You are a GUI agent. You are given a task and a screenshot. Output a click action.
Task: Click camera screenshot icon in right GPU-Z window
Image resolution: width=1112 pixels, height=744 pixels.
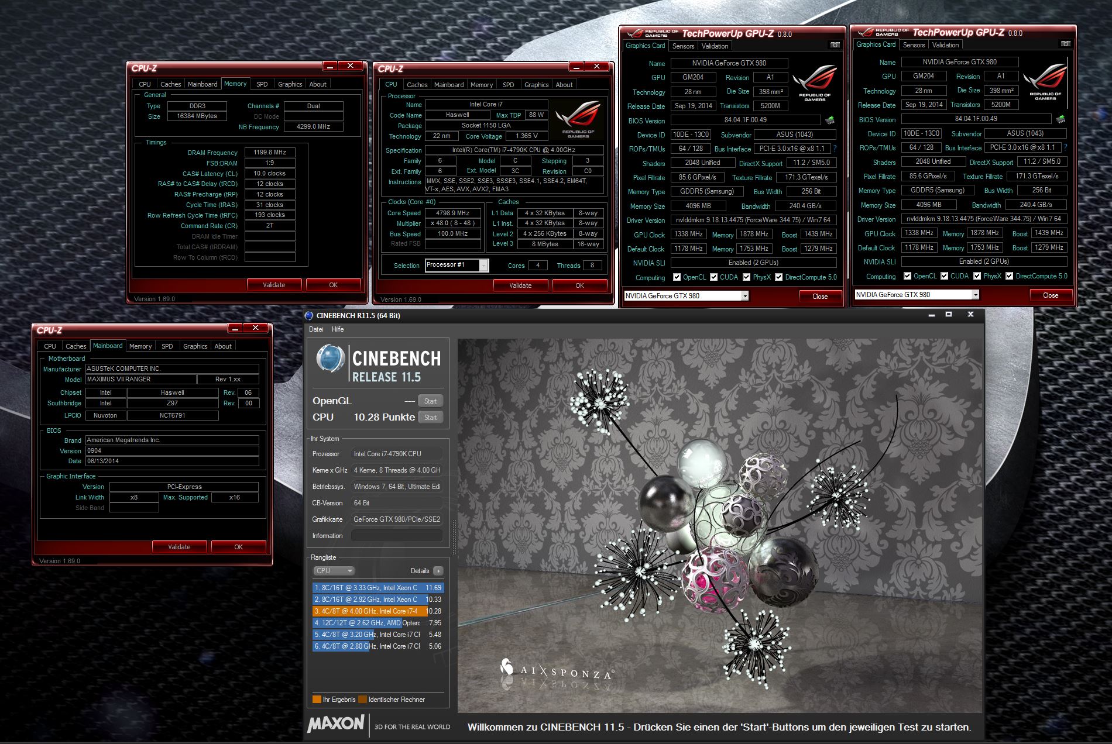1066,44
